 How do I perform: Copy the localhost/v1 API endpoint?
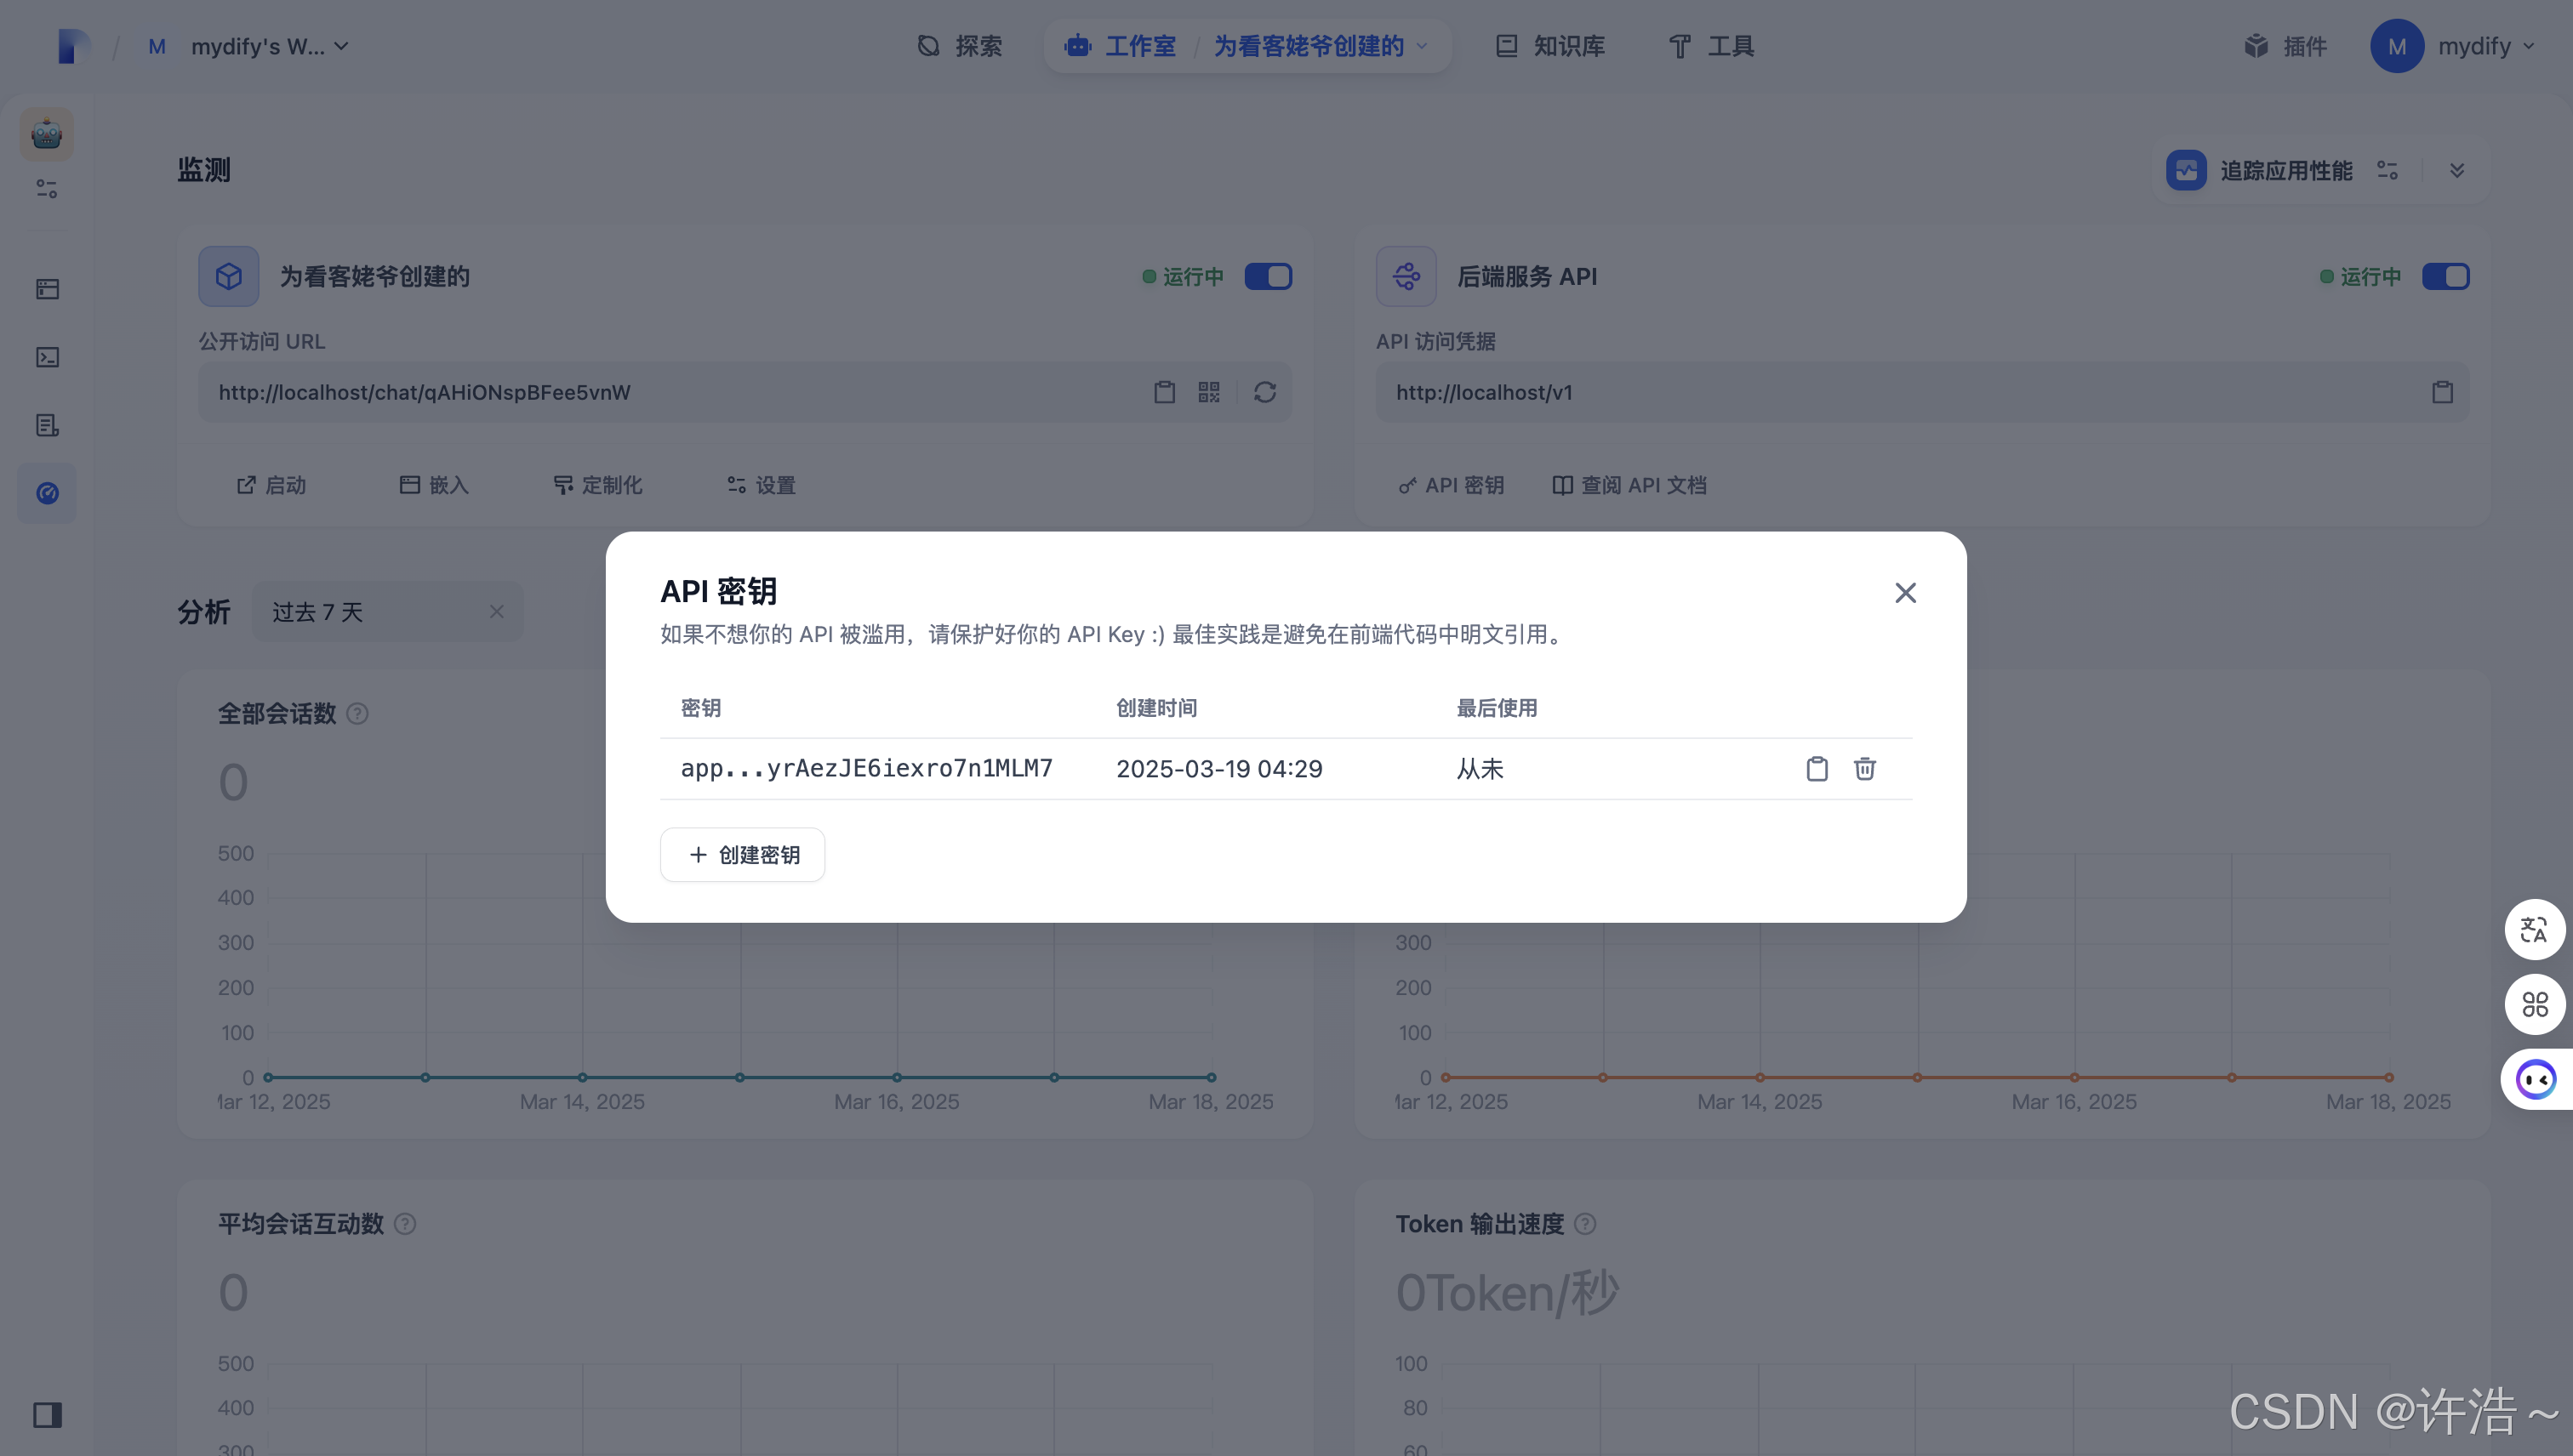coord(2442,392)
